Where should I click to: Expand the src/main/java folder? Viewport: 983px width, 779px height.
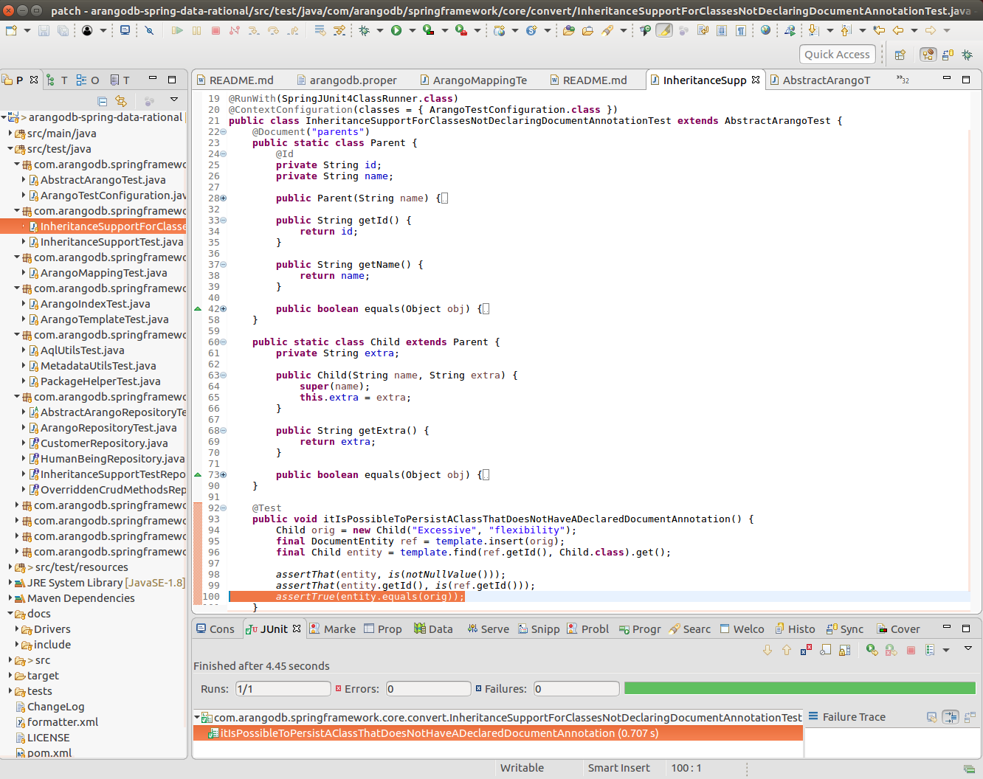[10, 134]
